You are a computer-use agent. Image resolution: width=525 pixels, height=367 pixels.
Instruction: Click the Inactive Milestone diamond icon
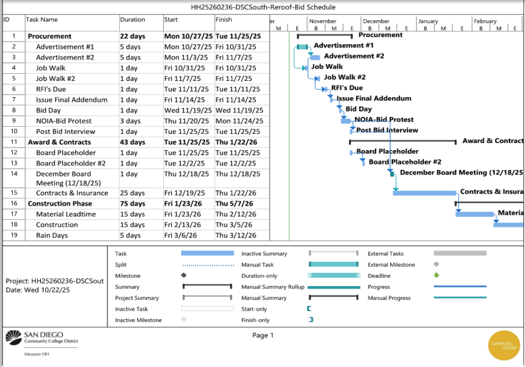(x=184, y=319)
